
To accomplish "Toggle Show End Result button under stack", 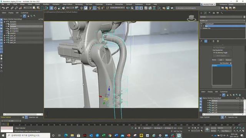I will pos(206,41).
